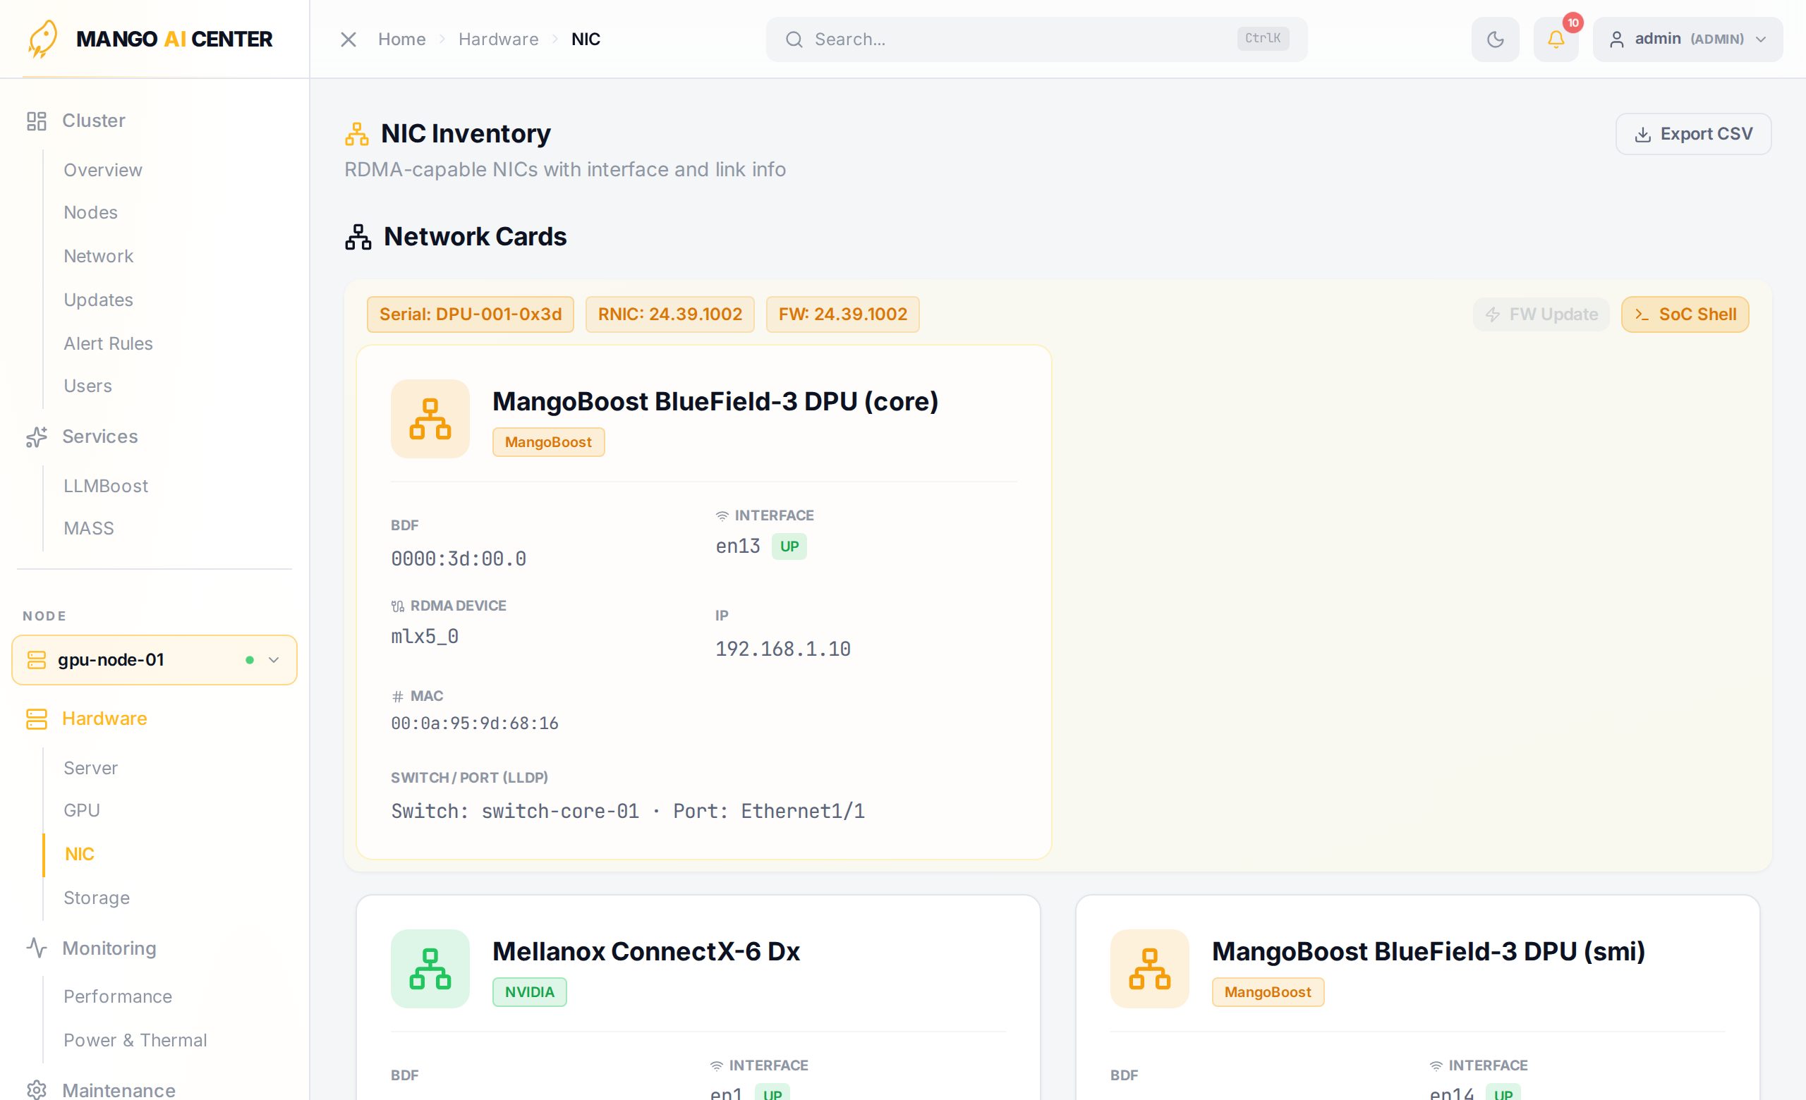
Task: Click the Mellanox ConnectX-6 Dx card icon
Action: (430, 968)
